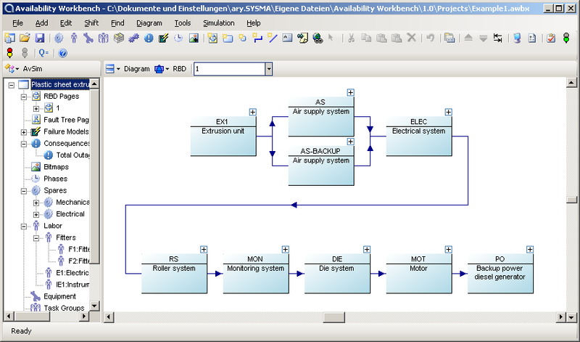Open a project with the folder icon
This screenshot has width=580, height=342.
pos(25,38)
